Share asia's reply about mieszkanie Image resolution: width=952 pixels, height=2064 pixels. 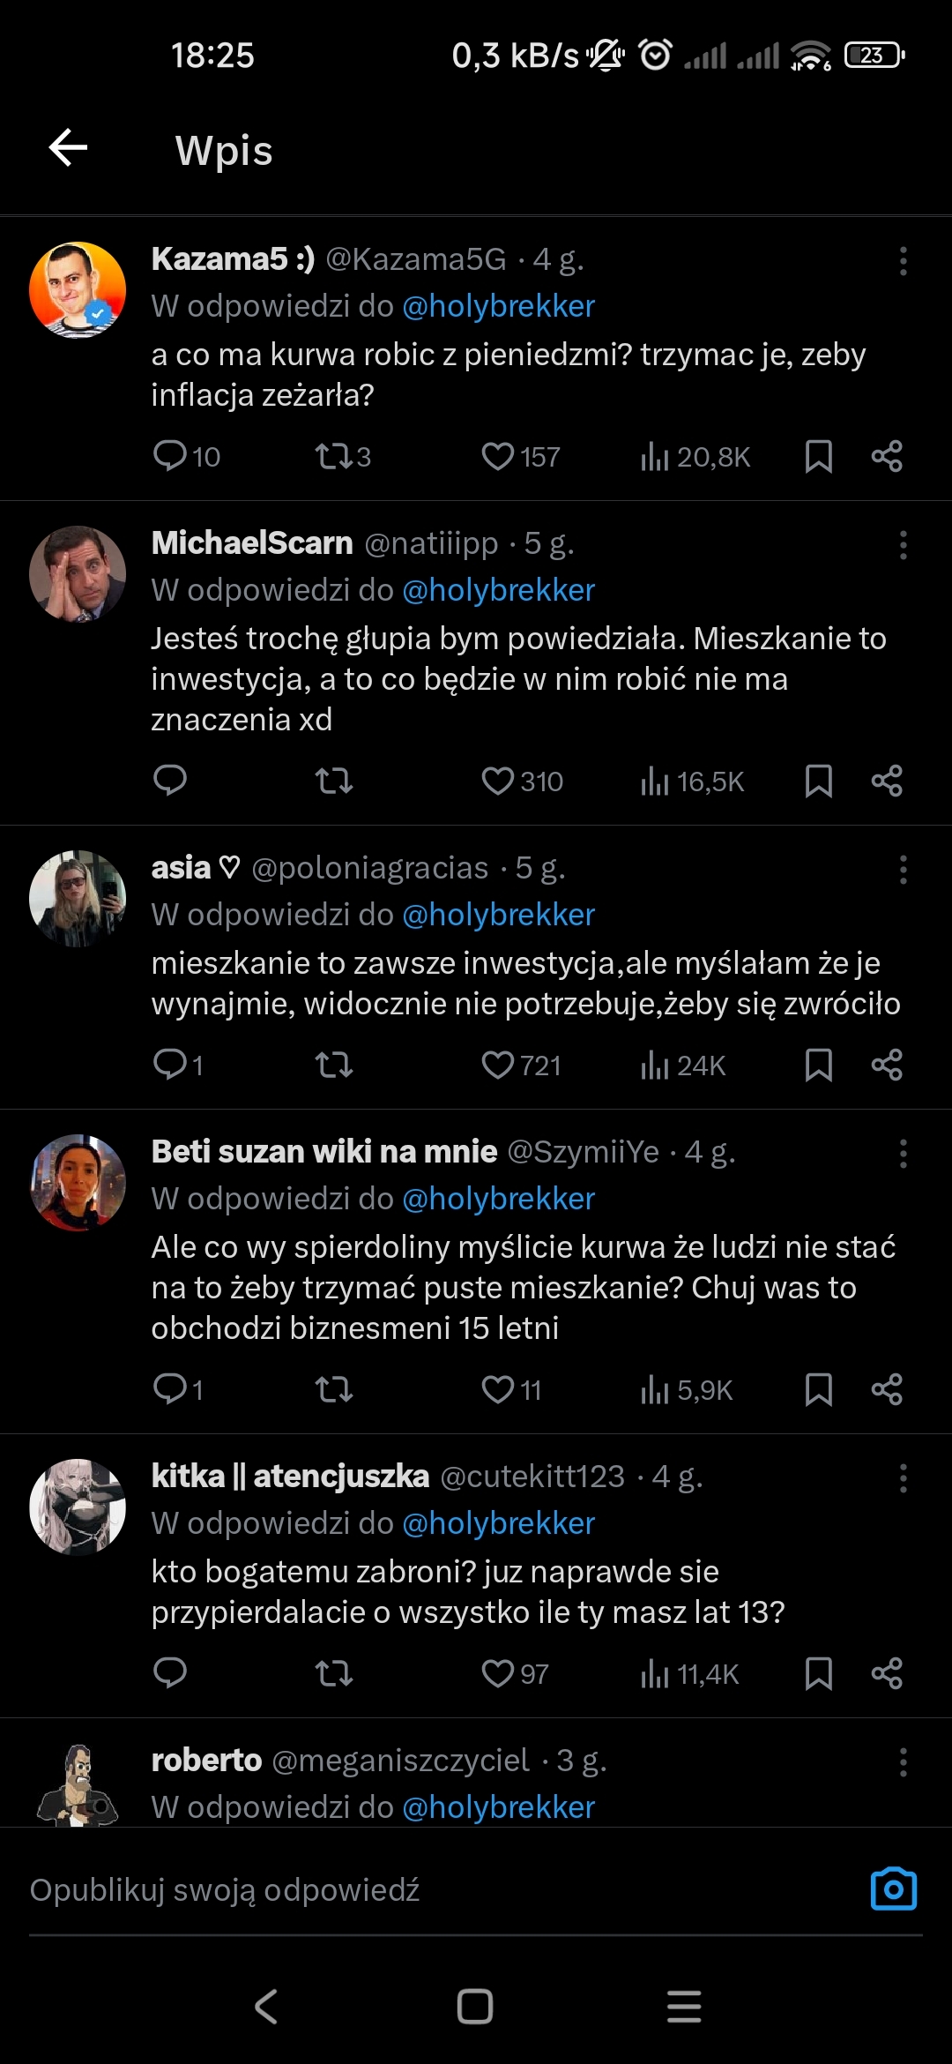886,1065
